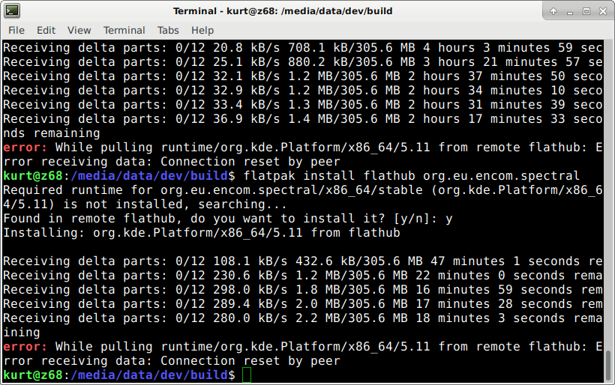Maximize the terminal window
615x385 pixels.
click(586, 11)
